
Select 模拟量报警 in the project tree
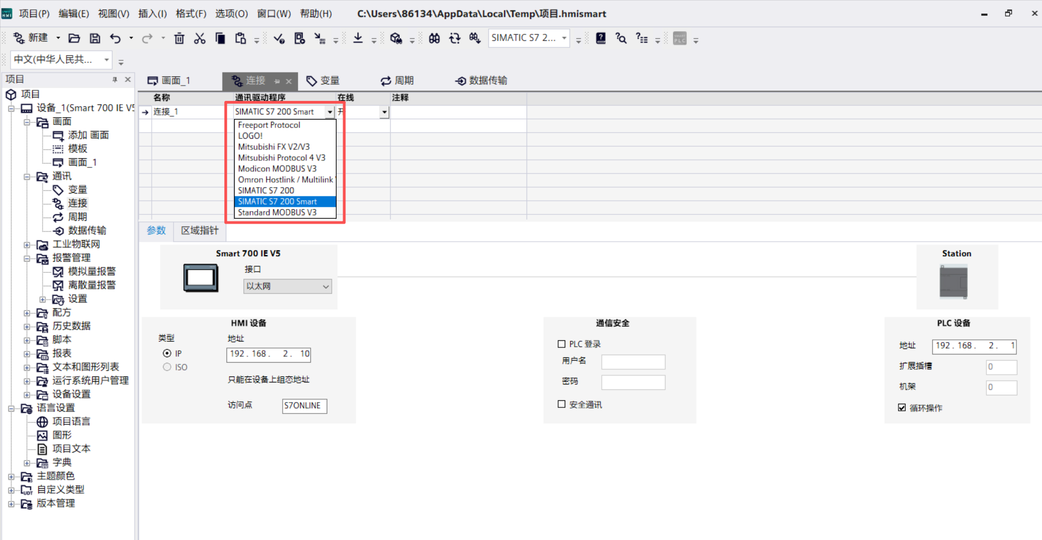click(x=92, y=272)
